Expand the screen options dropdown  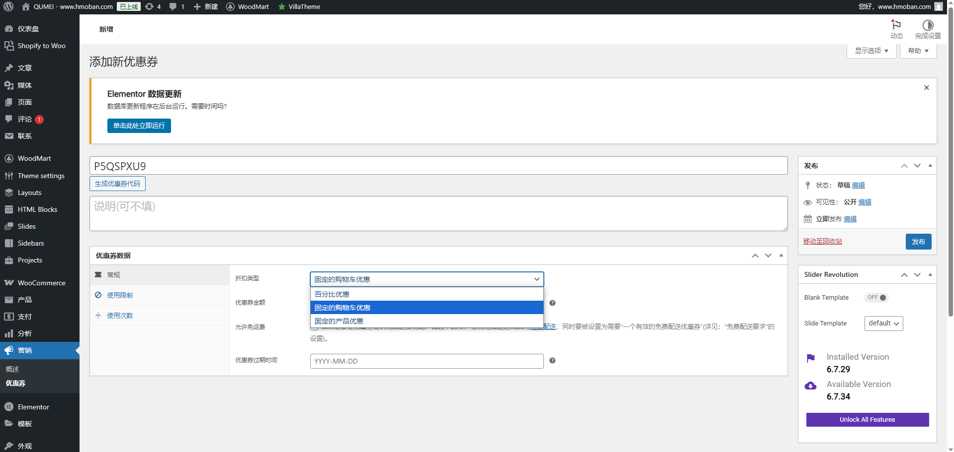coord(871,51)
